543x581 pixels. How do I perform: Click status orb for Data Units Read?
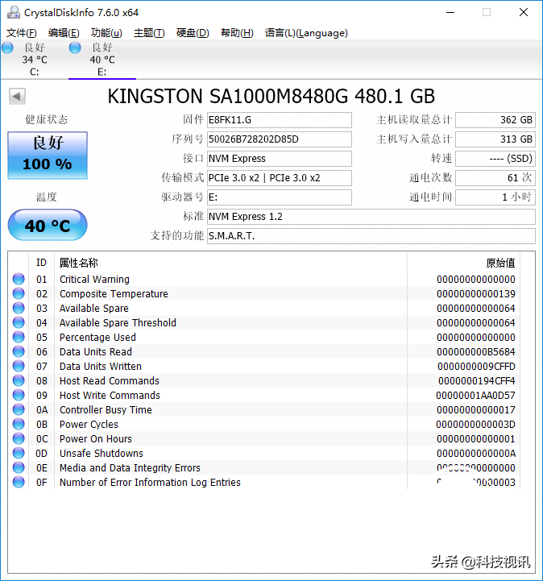(19, 351)
